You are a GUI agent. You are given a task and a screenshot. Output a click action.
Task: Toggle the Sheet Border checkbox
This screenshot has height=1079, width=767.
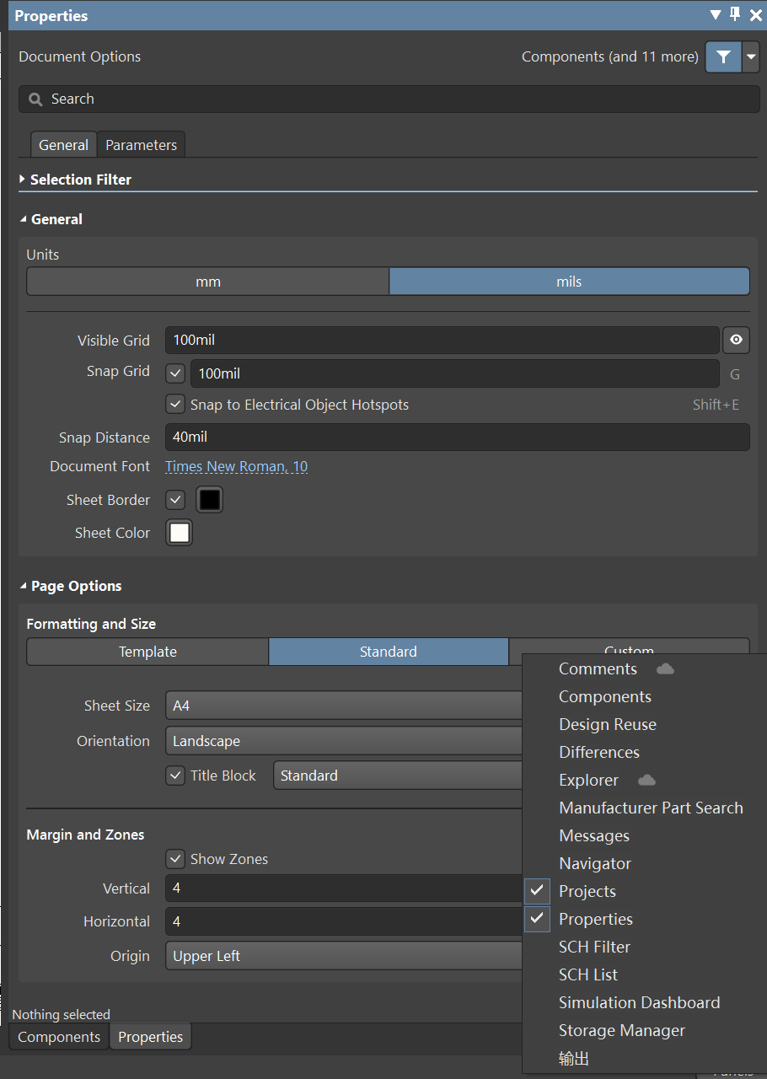point(175,500)
